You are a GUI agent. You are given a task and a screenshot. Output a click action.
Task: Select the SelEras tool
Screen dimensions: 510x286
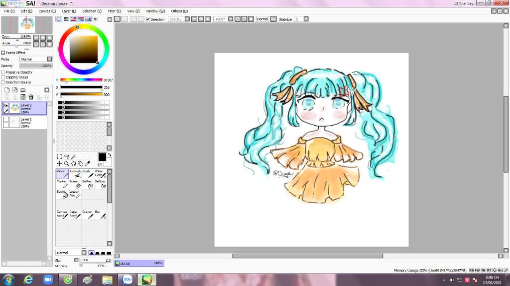[x=100, y=184]
